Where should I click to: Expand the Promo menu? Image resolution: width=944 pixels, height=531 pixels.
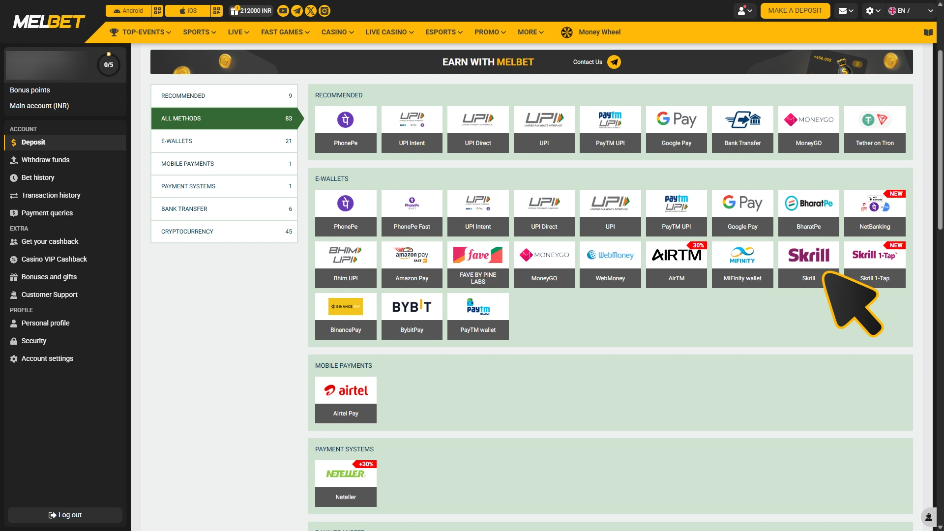490,32
